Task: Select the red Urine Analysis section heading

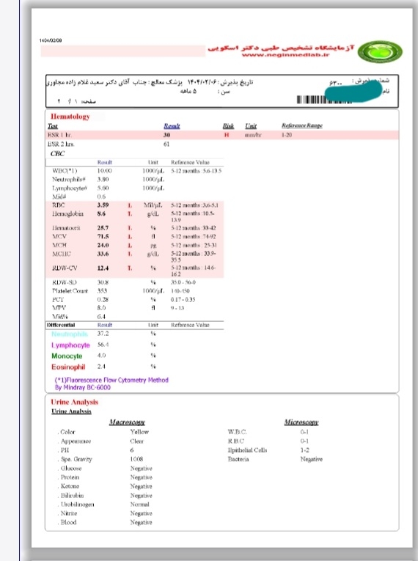Action: point(75,402)
